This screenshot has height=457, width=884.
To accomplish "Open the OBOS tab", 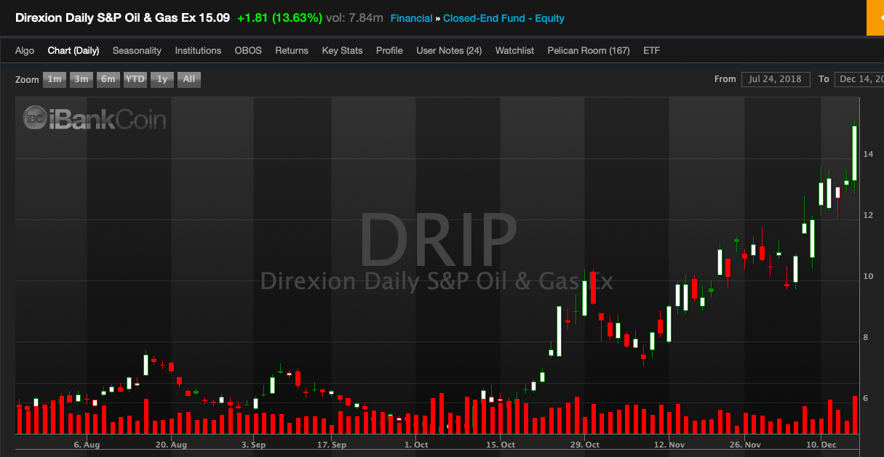I will click(x=248, y=51).
